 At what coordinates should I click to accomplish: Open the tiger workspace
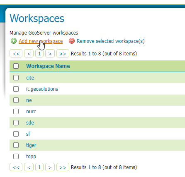pos(31,145)
